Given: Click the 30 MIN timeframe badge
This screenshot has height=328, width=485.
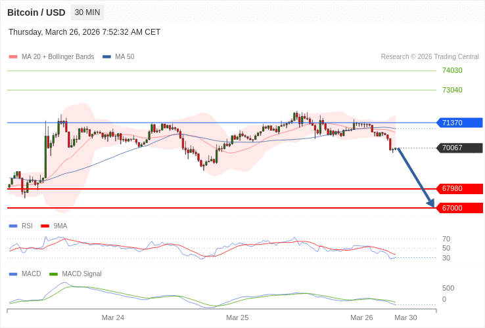Looking at the screenshot, I should 87,12.
